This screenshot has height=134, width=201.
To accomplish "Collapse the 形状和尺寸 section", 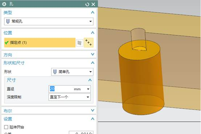I will point(93,62).
